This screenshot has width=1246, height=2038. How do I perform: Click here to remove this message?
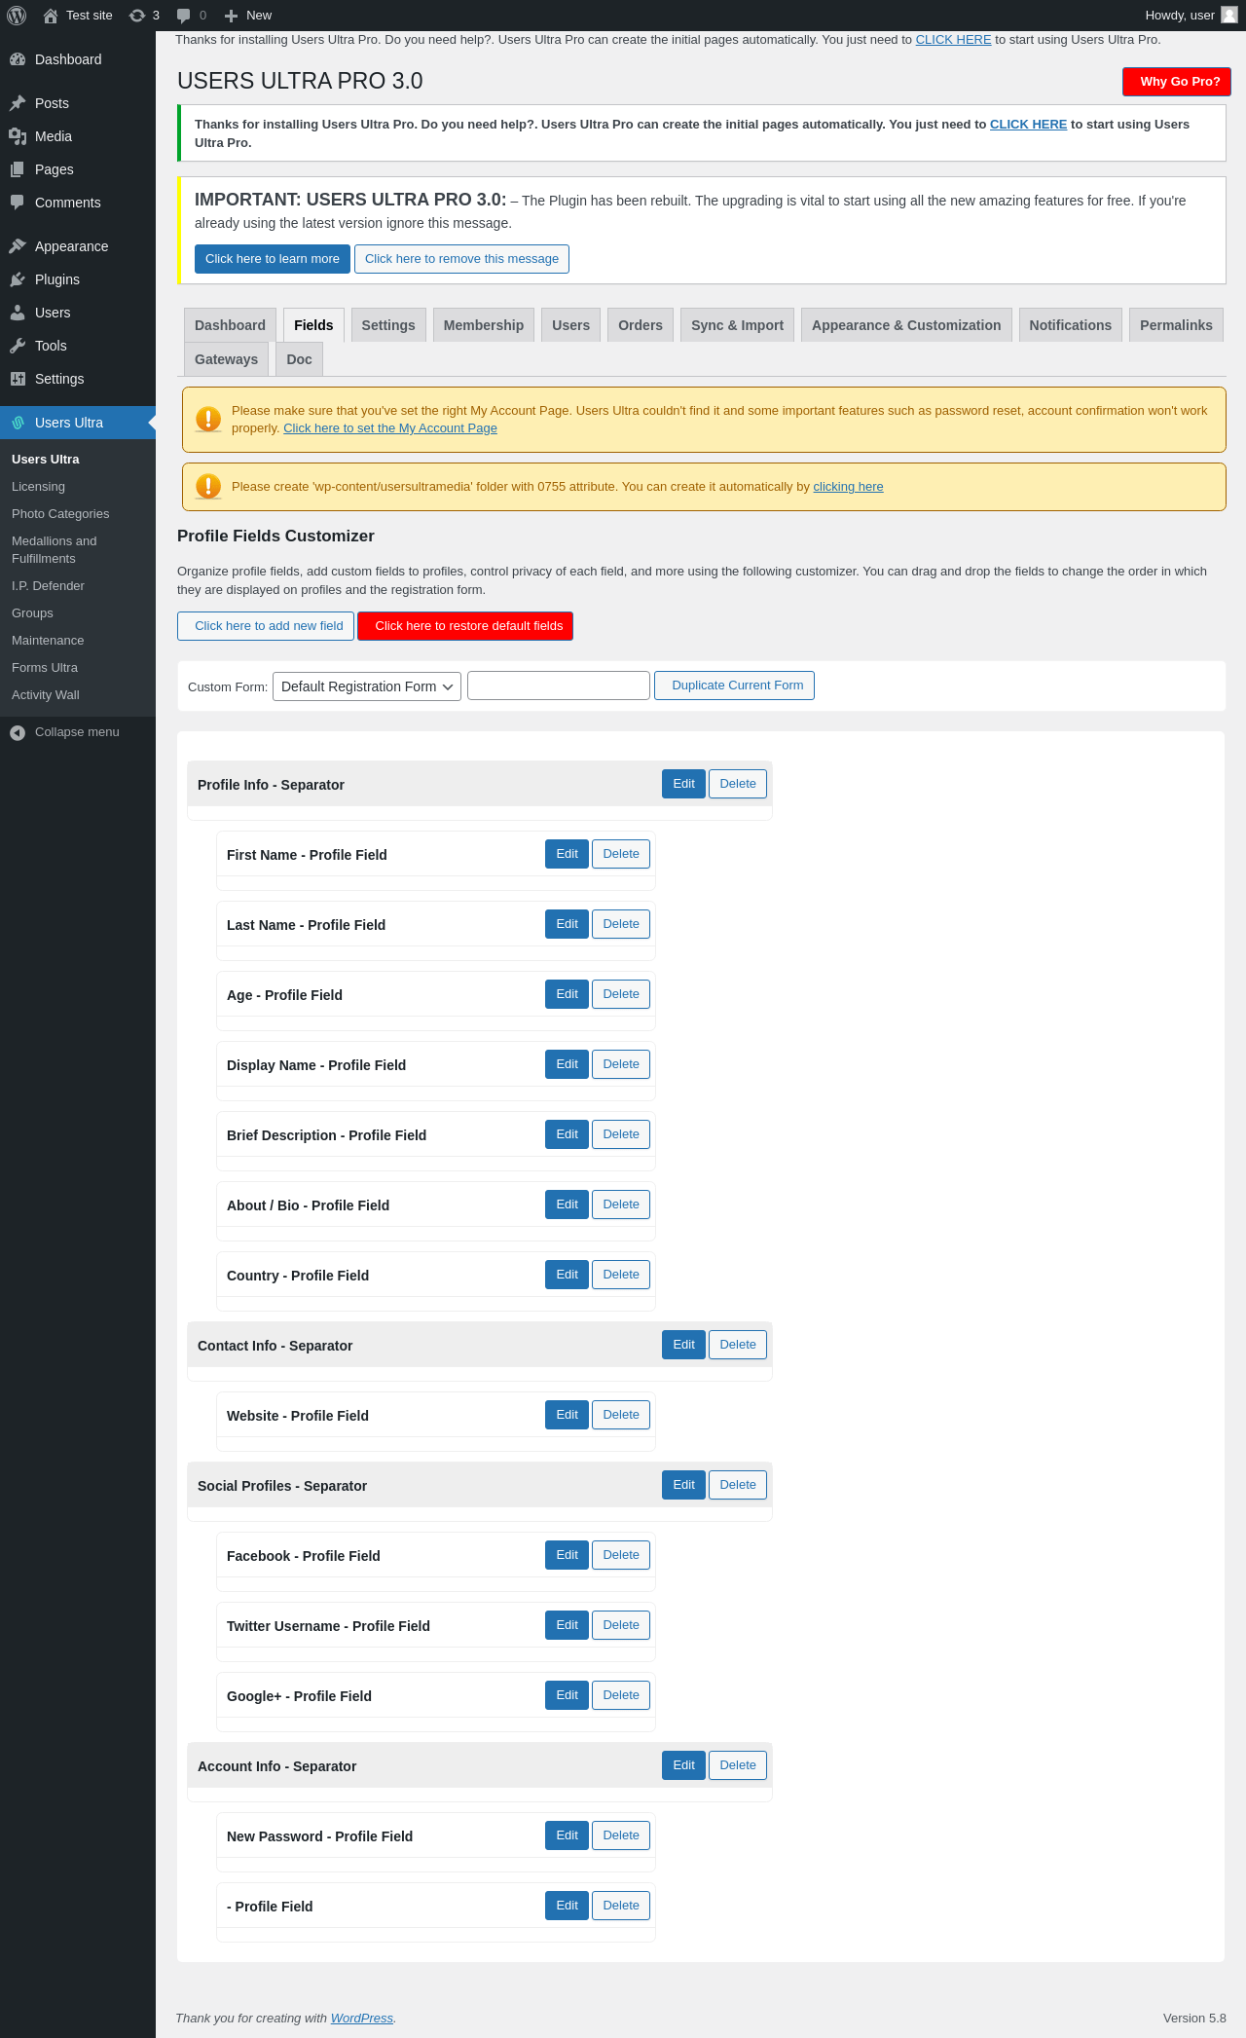click(x=461, y=259)
